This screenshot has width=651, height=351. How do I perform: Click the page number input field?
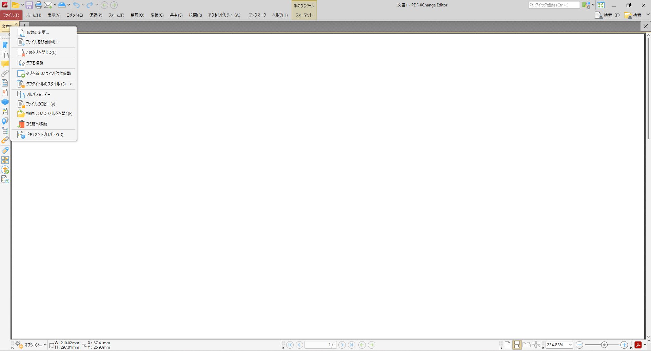[320, 345]
